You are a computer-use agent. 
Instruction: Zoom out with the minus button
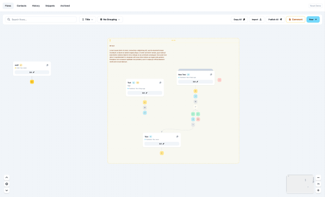click(x=318, y=178)
